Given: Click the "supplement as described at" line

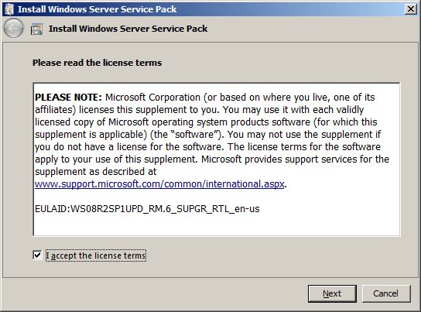Looking at the screenshot, I should 96,172.
